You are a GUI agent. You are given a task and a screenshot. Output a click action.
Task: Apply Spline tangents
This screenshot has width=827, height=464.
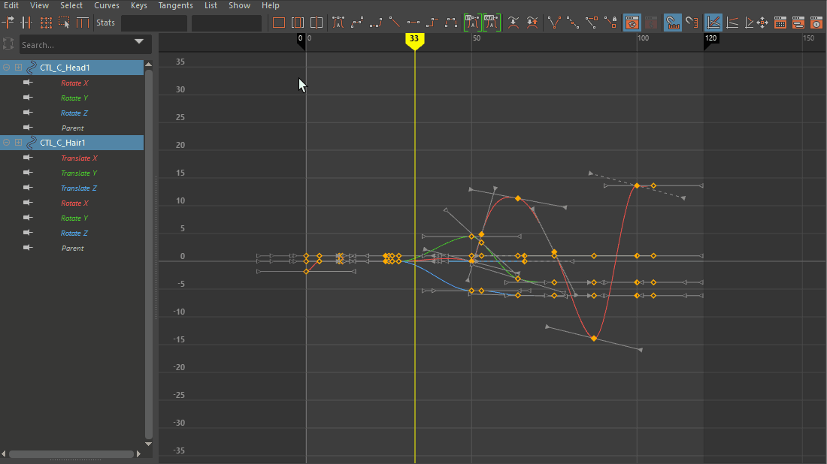click(x=357, y=23)
